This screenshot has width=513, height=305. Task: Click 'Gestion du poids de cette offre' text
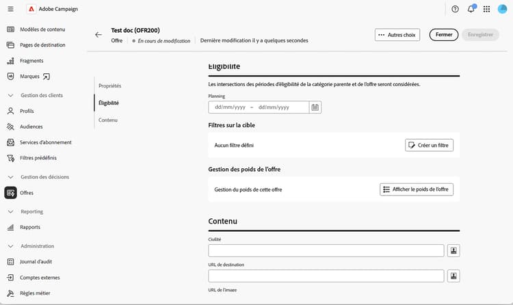[248, 189]
